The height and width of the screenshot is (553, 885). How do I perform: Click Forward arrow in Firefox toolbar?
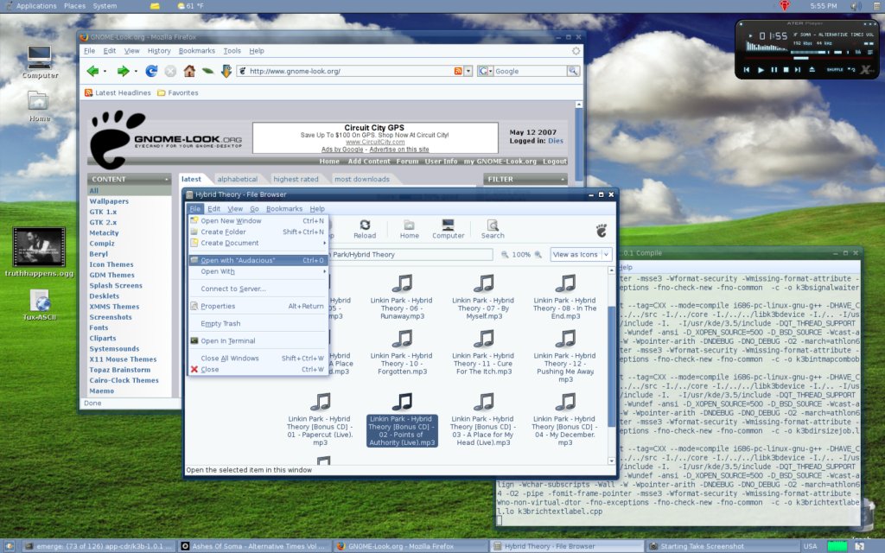pyautogui.click(x=123, y=71)
